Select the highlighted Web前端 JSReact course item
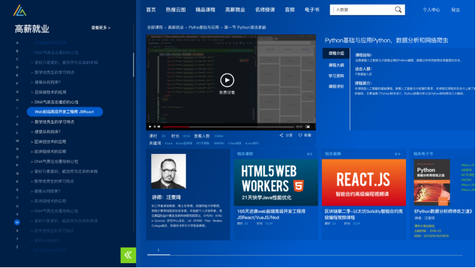This screenshot has height=268, width=476. coord(65,112)
